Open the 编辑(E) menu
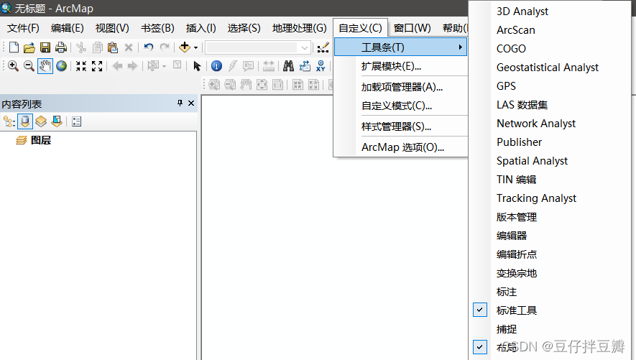 click(x=68, y=28)
